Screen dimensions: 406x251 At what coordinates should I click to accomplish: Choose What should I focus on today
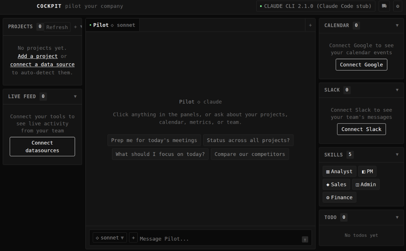[160, 154]
